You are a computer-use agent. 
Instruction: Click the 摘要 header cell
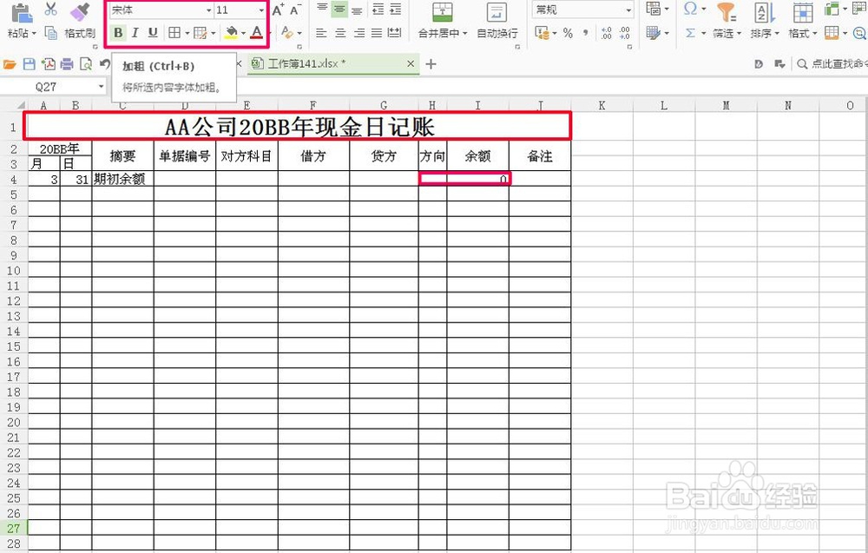coord(123,156)
